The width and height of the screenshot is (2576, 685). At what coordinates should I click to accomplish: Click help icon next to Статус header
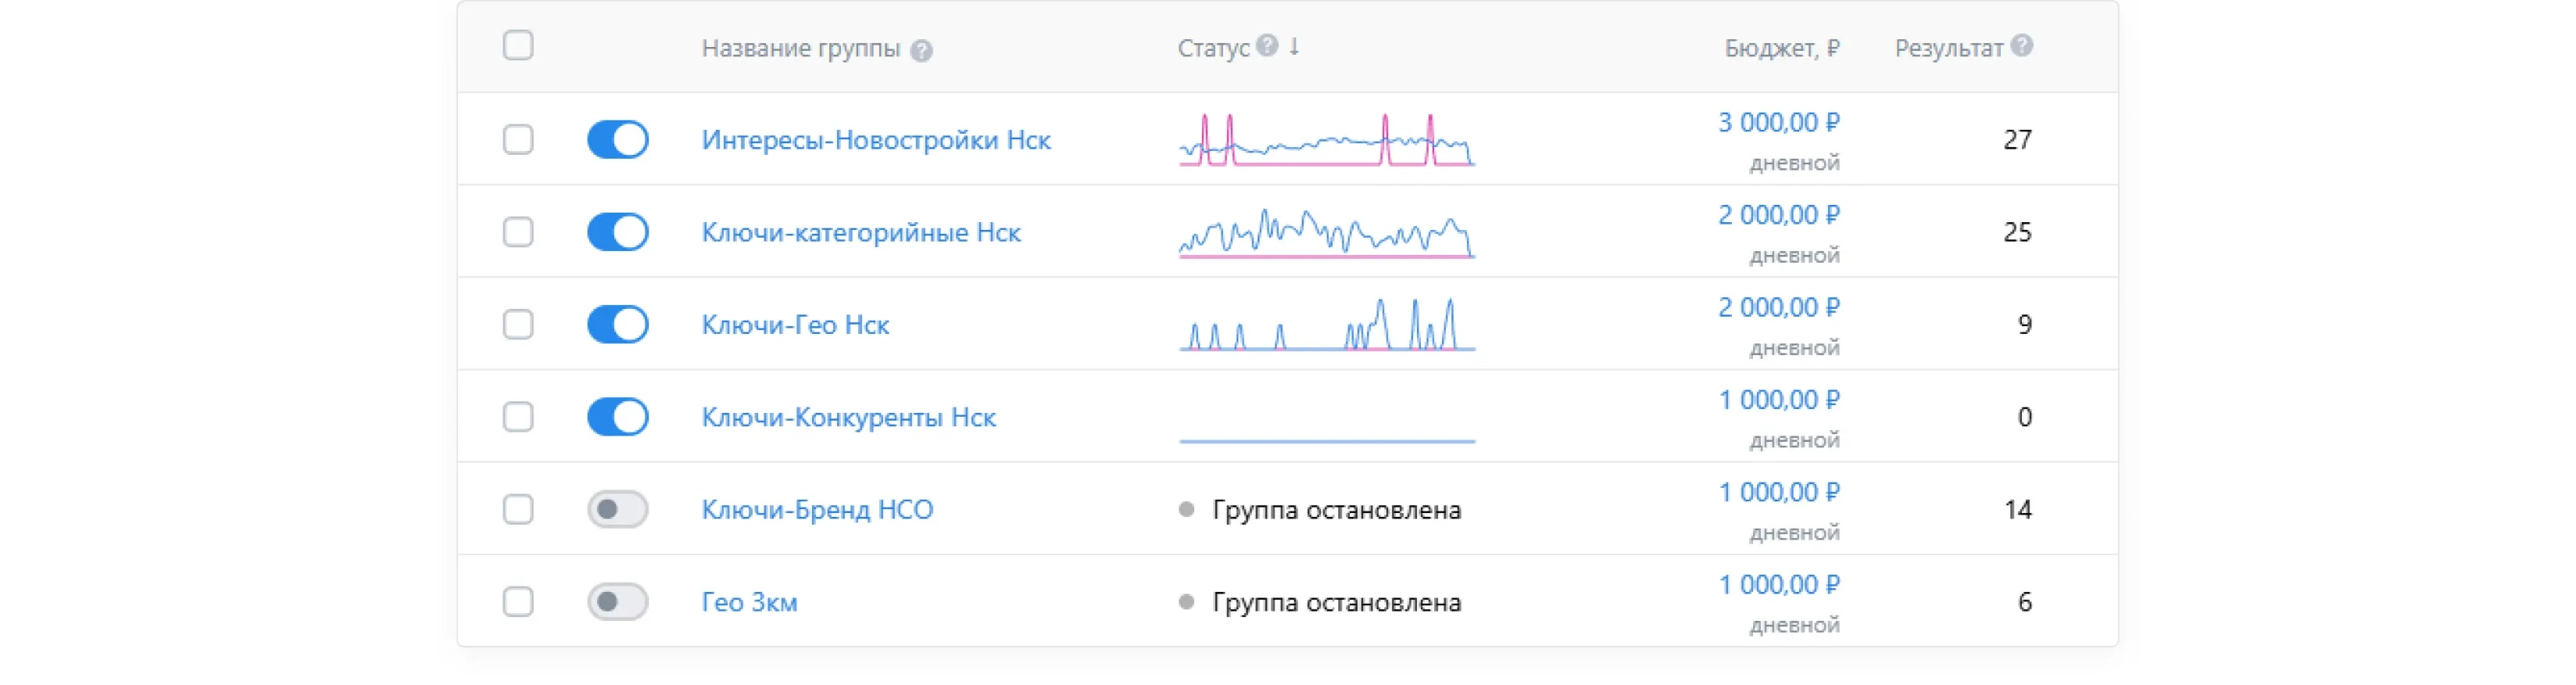pyautogui.click(x=1267, y=46)
